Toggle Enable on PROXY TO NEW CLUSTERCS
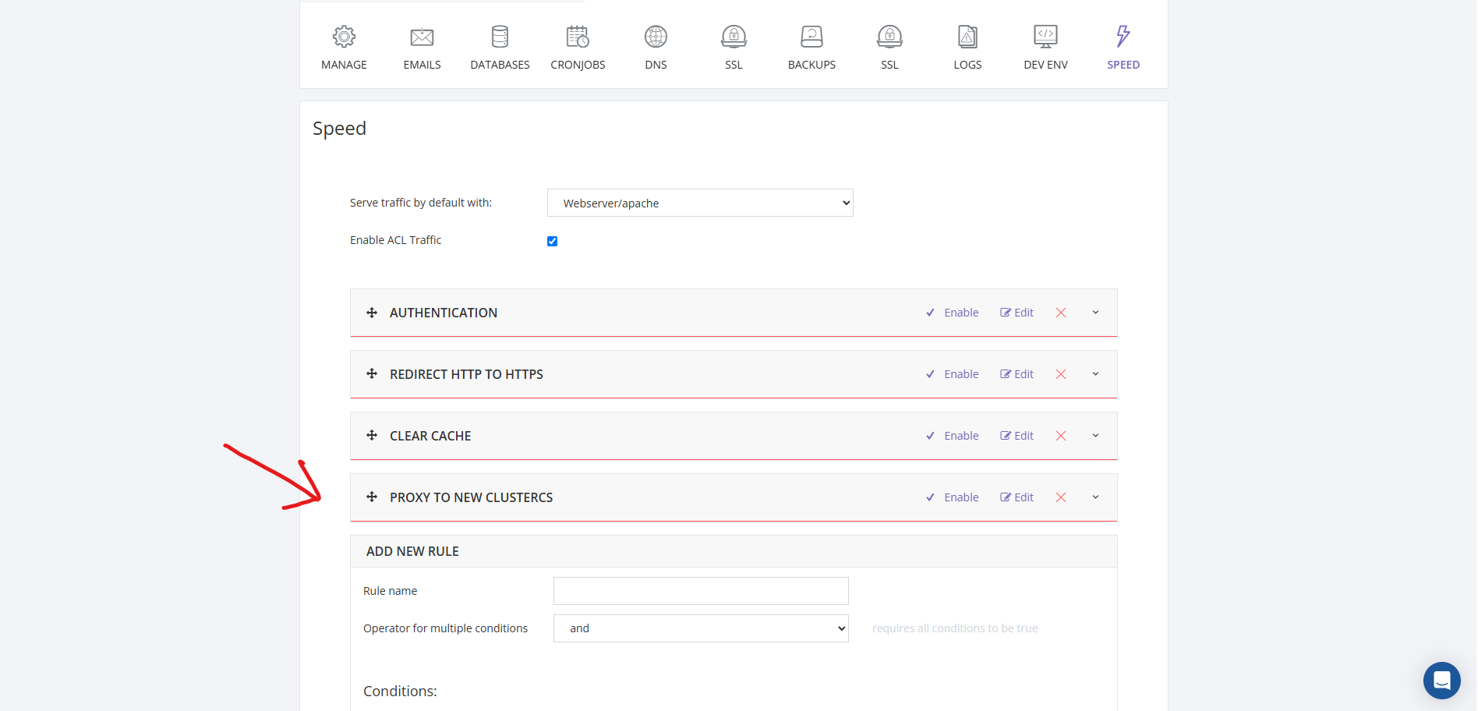The height and width of the screenshot is (711, 1478). (952, 497)
